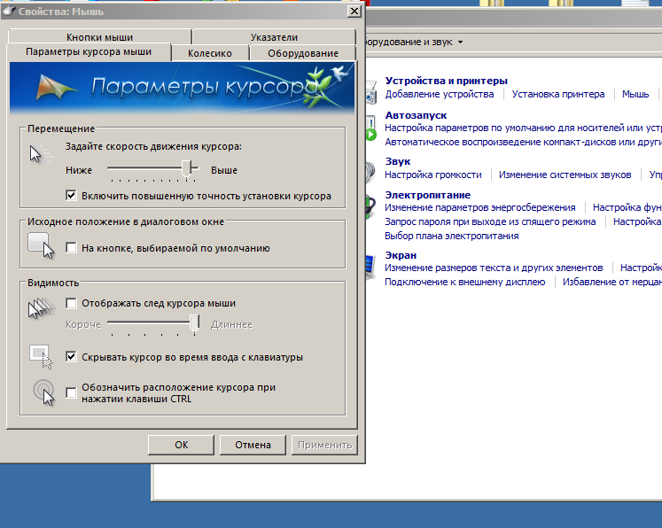The width and height of the screenshot is (662, 528).
Task: Click the snap-to default button icon
Action: 41,246
